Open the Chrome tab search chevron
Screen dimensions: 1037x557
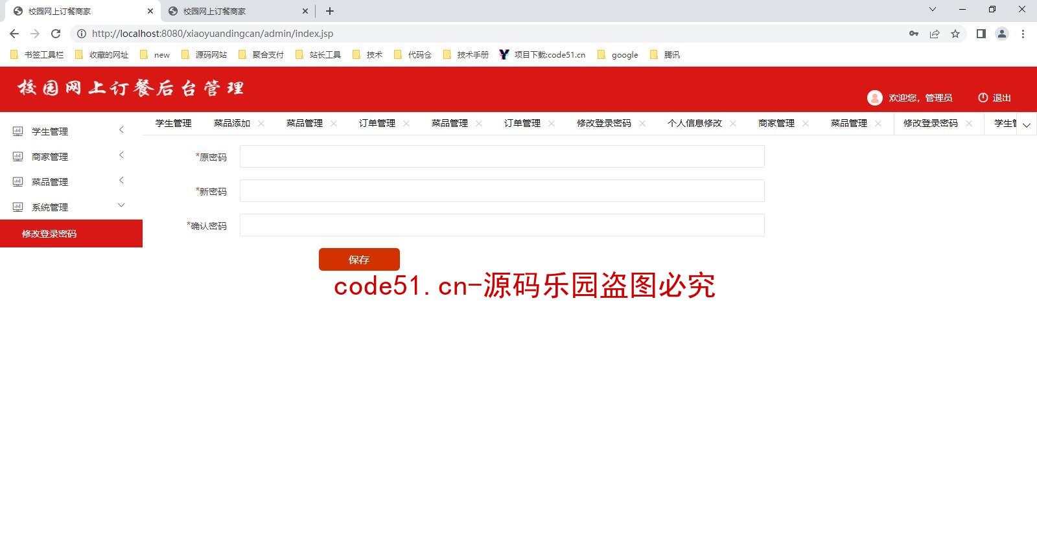(x=933, y=9)
